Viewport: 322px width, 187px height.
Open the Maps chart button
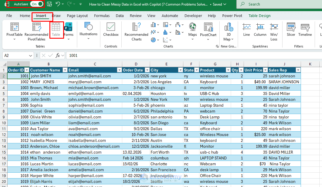coord(193,31)
